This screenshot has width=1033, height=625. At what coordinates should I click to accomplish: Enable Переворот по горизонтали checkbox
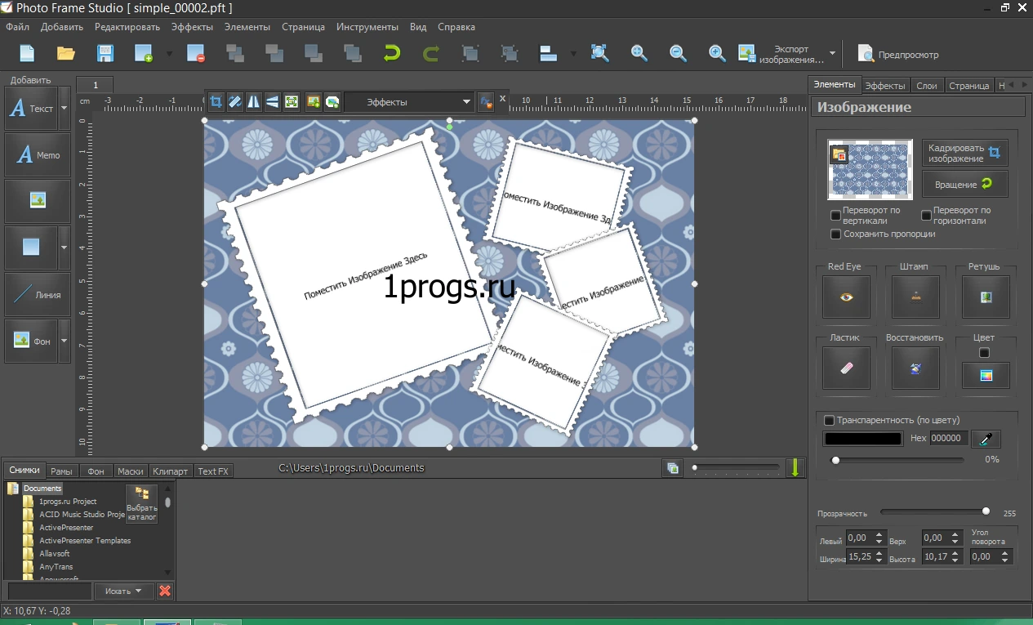(x=926, y=216)
